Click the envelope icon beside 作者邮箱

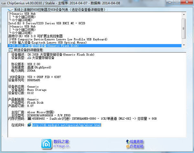tap(128, 146)
